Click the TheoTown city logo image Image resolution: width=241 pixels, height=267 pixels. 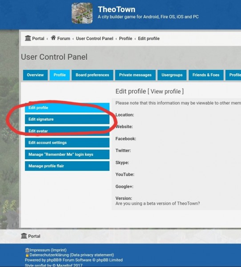click(82, 13)
